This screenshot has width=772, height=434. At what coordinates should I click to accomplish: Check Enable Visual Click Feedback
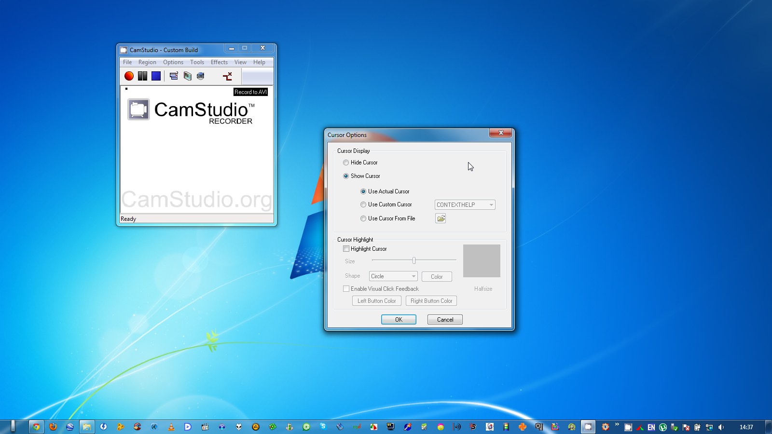(x=346, y=289)
